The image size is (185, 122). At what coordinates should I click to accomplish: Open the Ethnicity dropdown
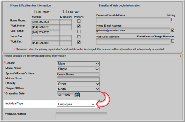coord(78,84)
